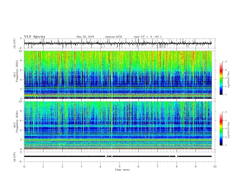Image resolution: width=242 pixels, height=187 pixels.
Task: Click the "ch.1(V)" axis label
Action: (x=15, y=43)
